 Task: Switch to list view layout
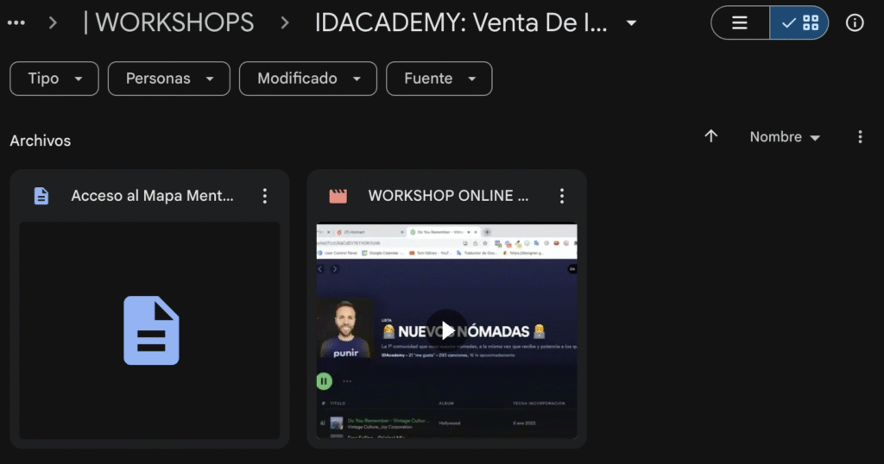(x=740, y=23)
